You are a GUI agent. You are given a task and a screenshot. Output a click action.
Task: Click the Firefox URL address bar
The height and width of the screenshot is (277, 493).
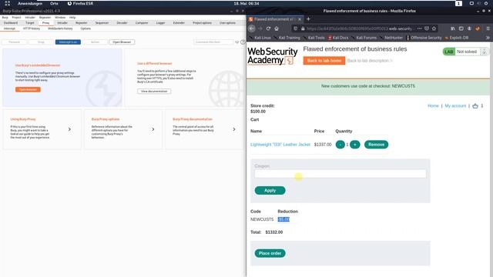359,28
